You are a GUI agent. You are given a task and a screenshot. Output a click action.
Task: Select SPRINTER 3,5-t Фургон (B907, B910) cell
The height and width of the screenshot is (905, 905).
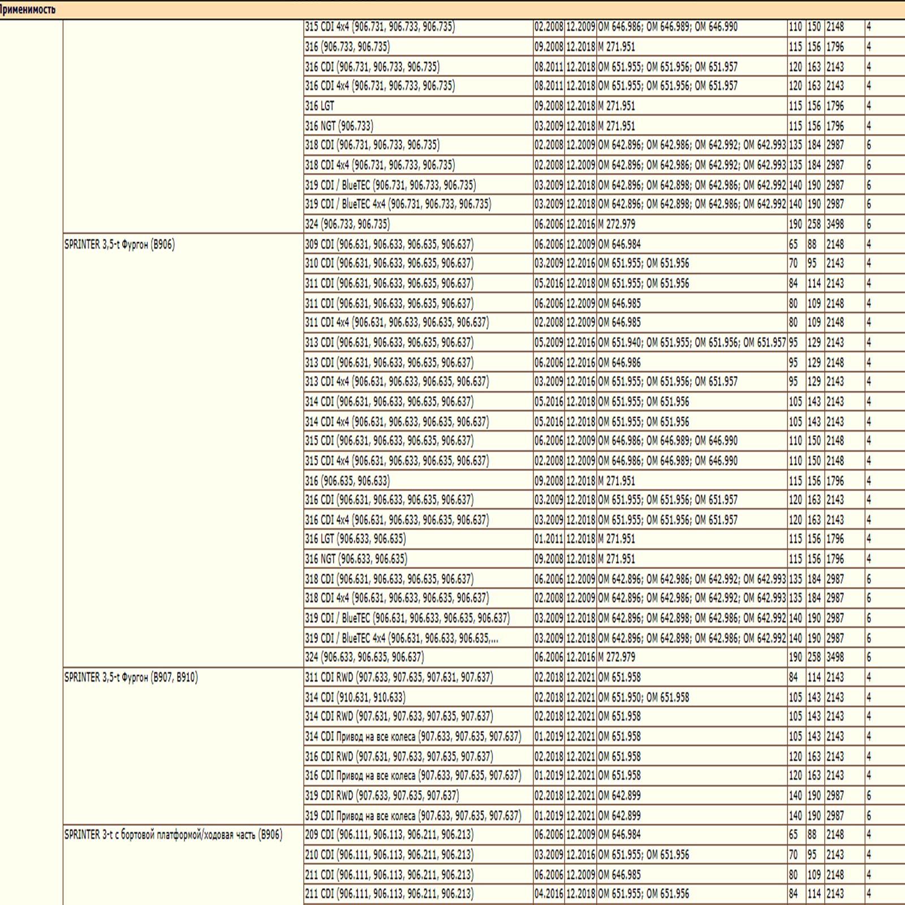(x=131, y=677)
